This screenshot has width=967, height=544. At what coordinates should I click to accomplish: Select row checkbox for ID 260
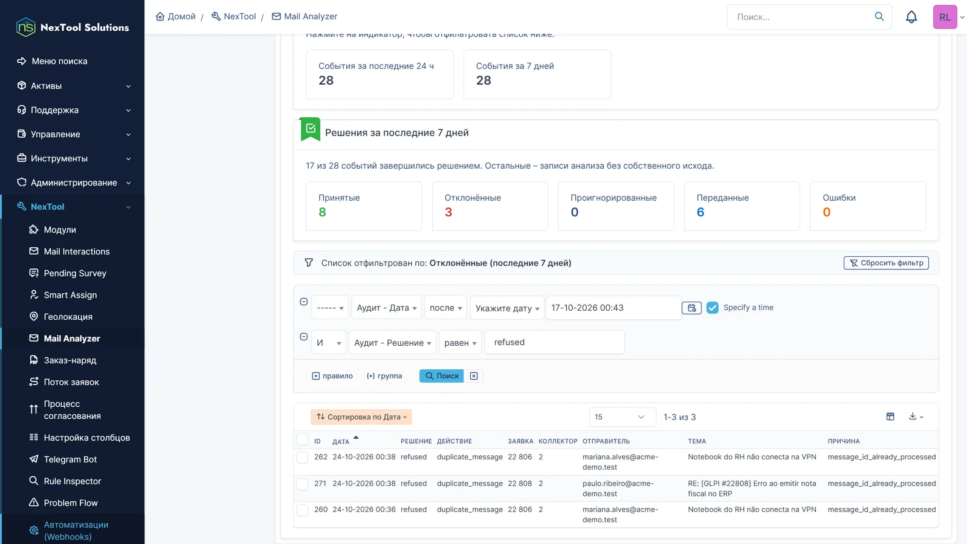click(302, 510)
